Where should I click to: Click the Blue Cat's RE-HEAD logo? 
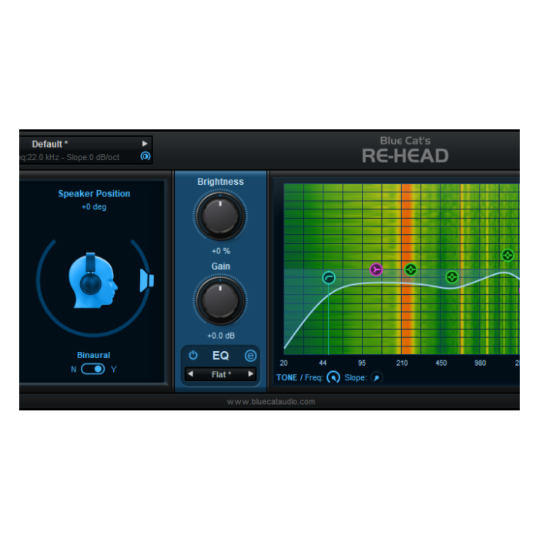405,150
